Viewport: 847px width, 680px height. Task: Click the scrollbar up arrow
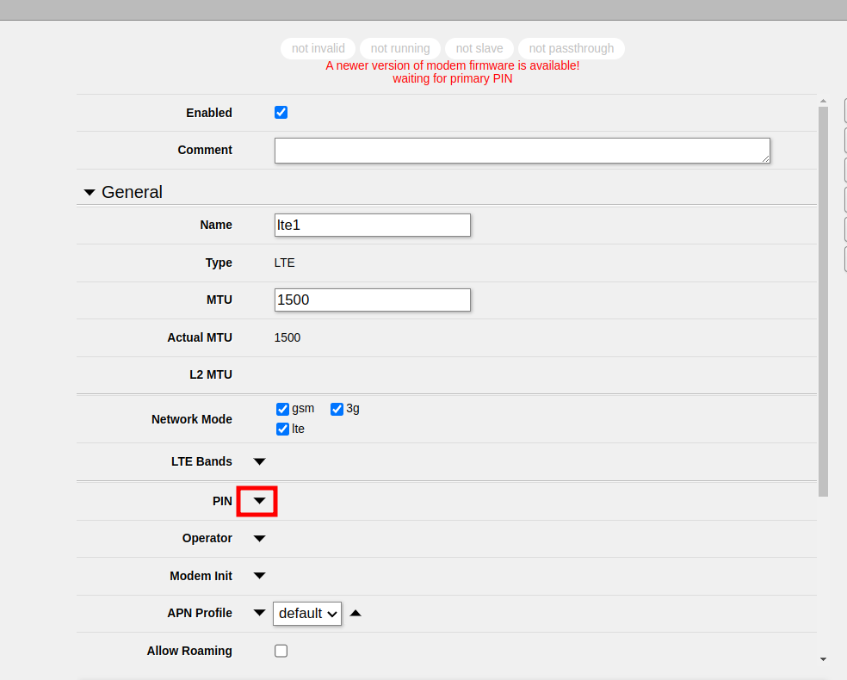[x=823, y=101]
